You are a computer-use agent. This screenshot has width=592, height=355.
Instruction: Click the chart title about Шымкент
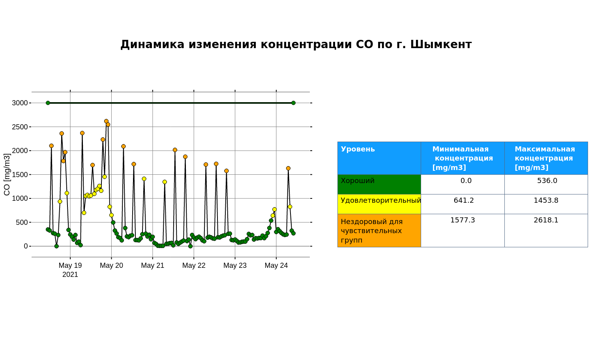(x=296, y=44)
